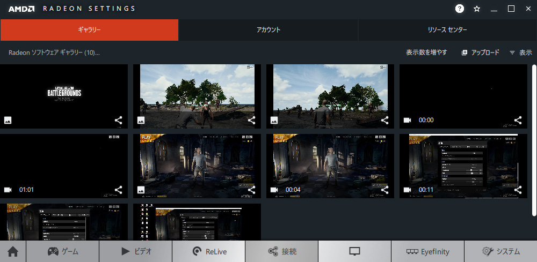
Task: Open the システム section
Action: coord(500,251)
